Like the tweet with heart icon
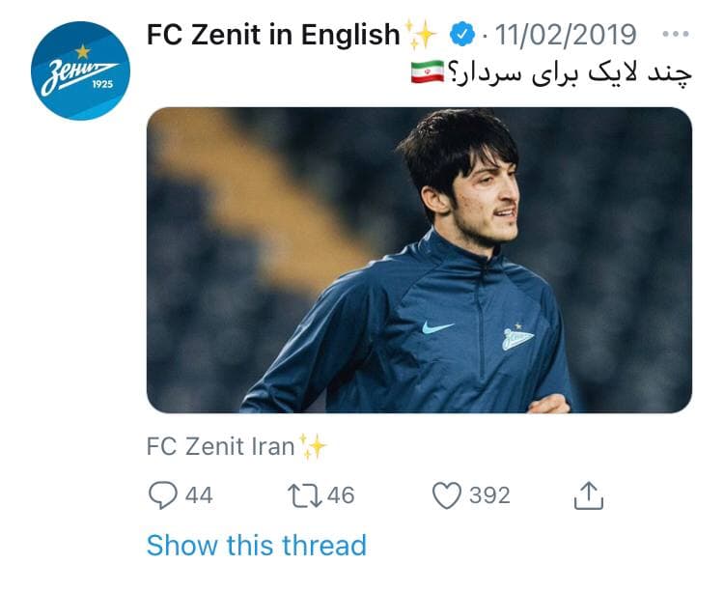 click(447, 495)
